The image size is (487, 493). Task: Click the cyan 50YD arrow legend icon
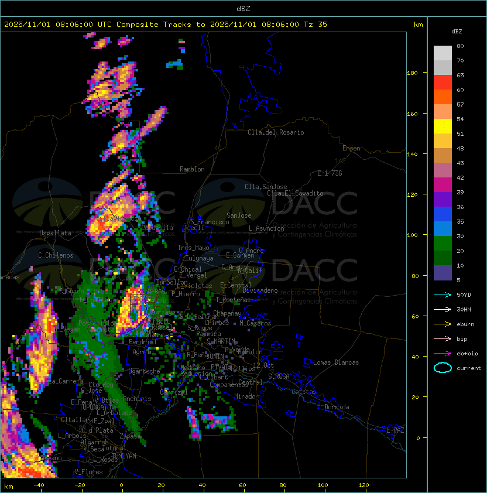click(443, 295)
